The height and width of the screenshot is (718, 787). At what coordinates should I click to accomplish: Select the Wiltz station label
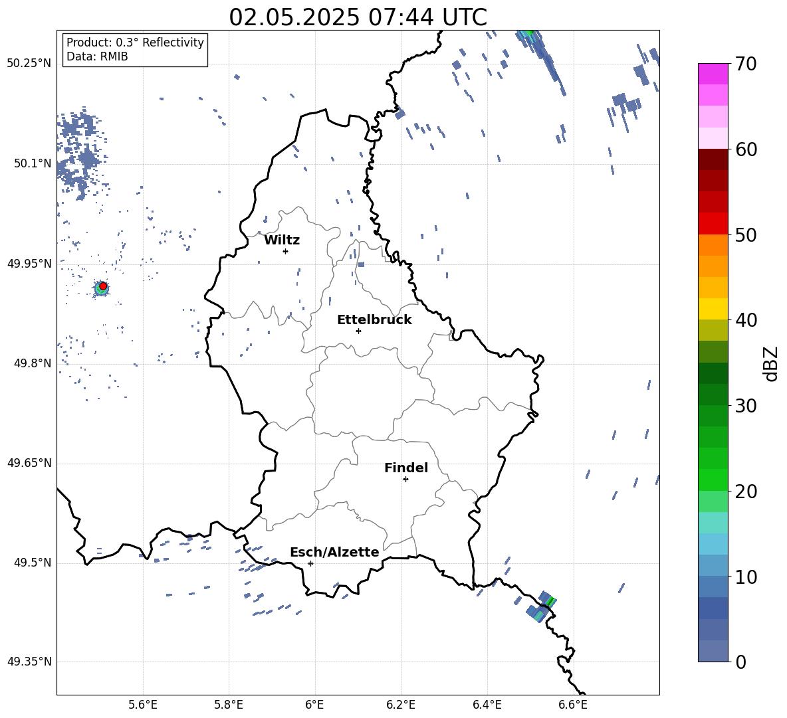point(282,240)
